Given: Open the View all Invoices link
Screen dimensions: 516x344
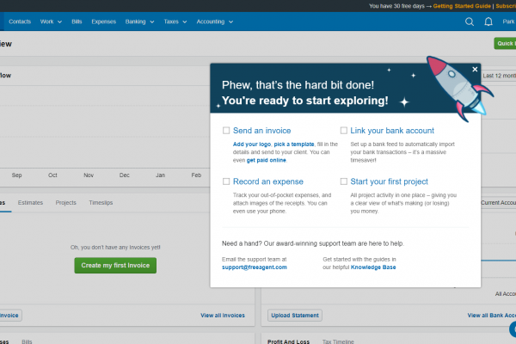Looking at the screenshot, I should click(x=223, y=316).
